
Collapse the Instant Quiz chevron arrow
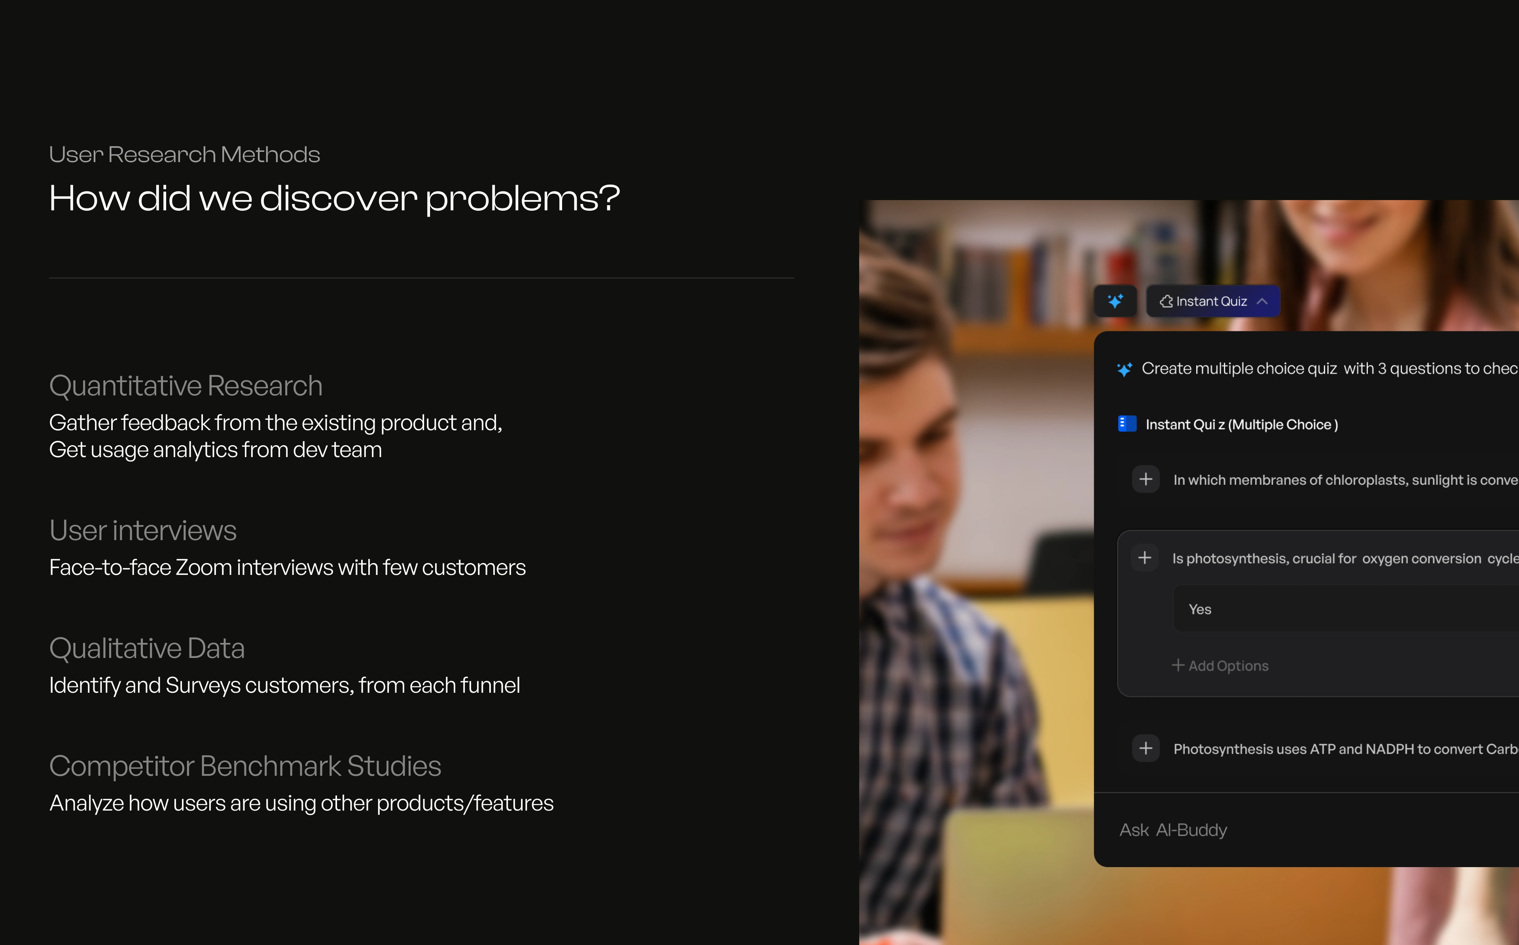(x=1262, y=301)
